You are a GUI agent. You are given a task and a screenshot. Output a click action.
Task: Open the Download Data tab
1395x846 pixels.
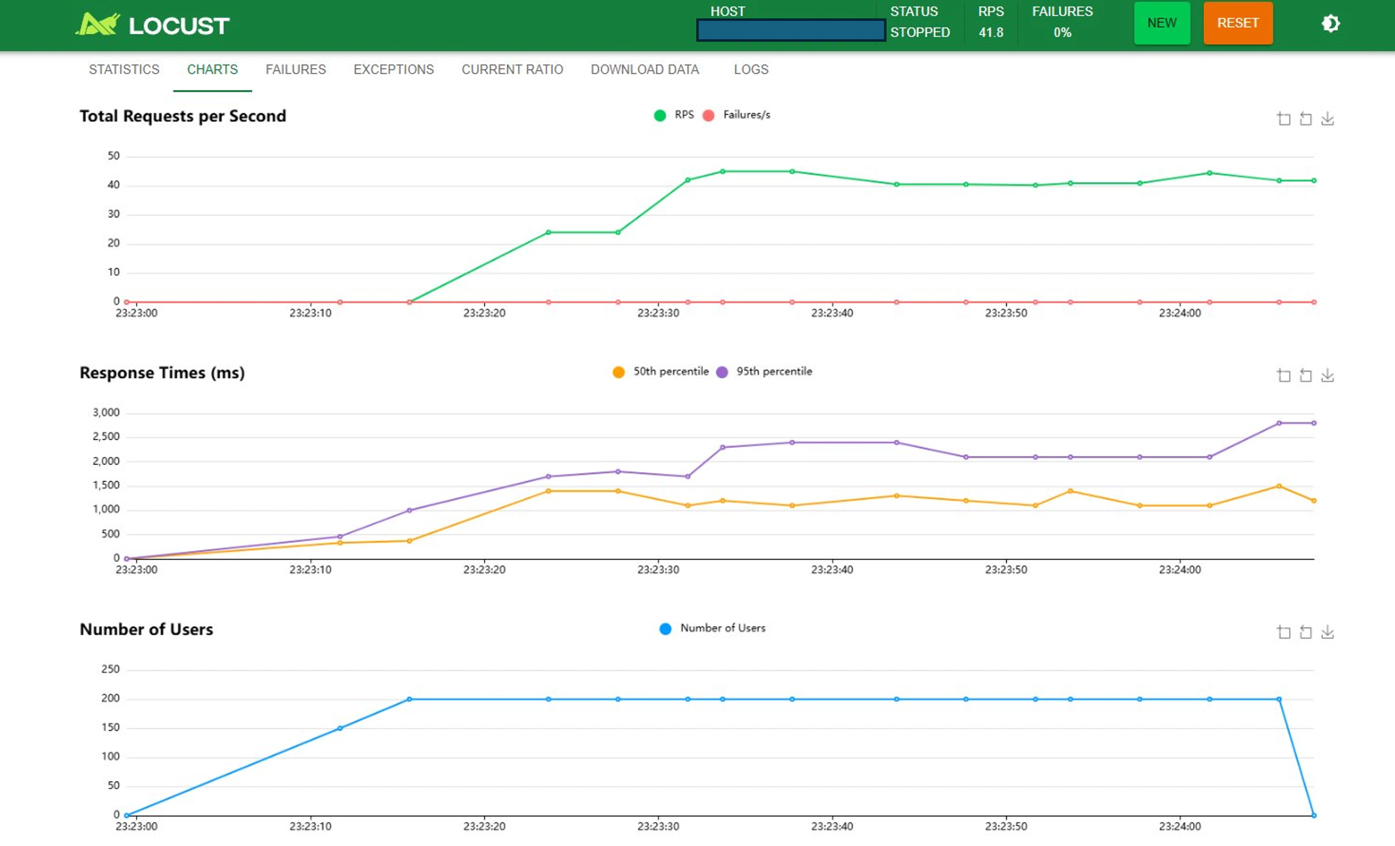(x=645, y=69)
